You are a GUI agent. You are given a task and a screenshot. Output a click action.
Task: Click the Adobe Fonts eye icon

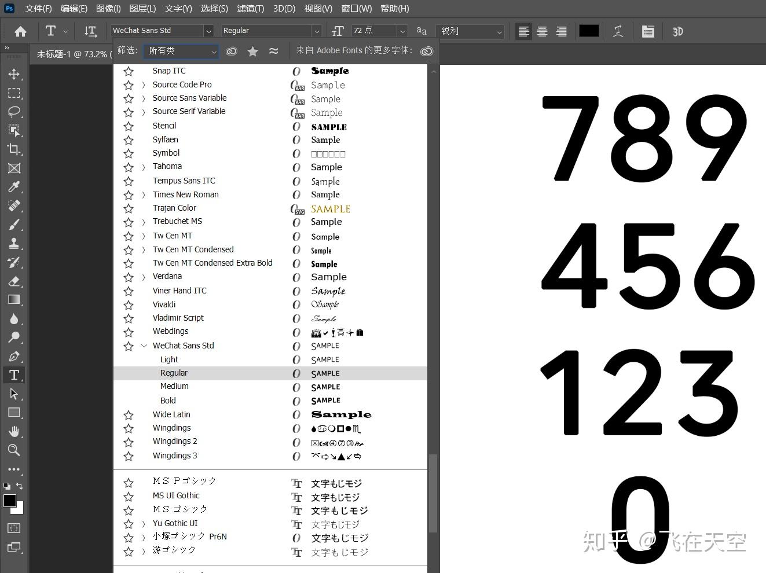[427, 51]
